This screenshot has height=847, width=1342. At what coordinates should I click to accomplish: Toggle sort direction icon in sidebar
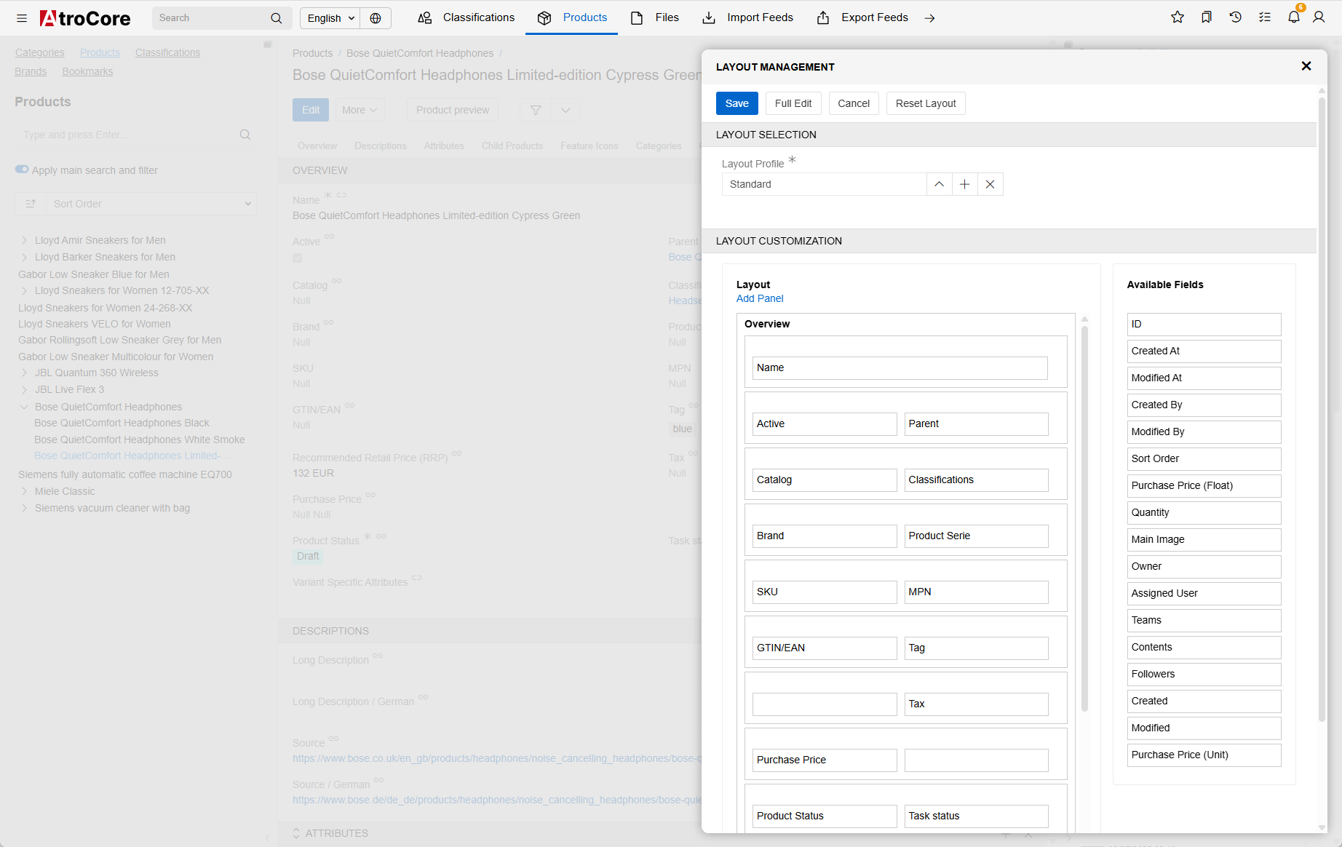(31, 204)
